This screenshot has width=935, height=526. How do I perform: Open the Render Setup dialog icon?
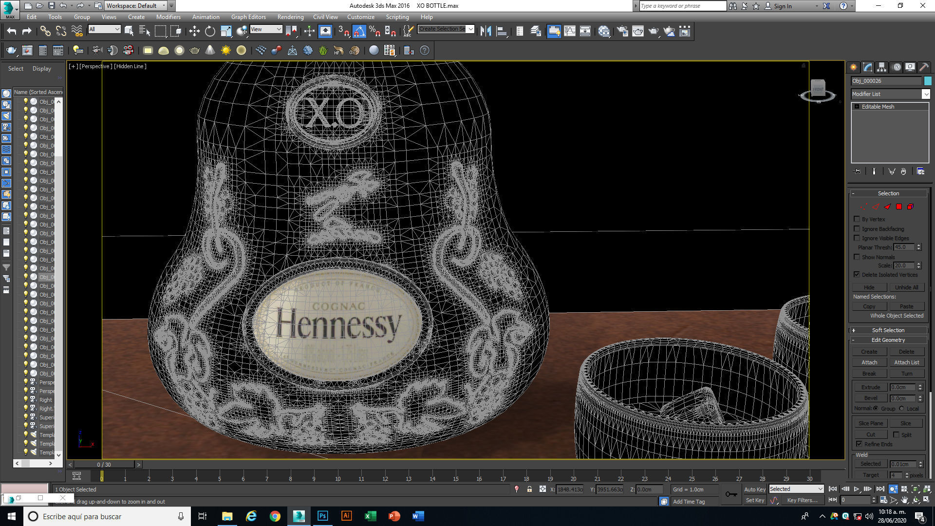tap(622, 31)
